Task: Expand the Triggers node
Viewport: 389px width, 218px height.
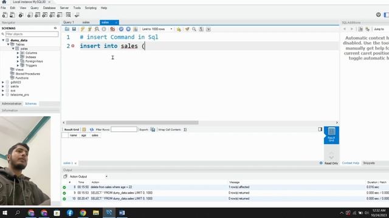Action: tap(18, 65)
